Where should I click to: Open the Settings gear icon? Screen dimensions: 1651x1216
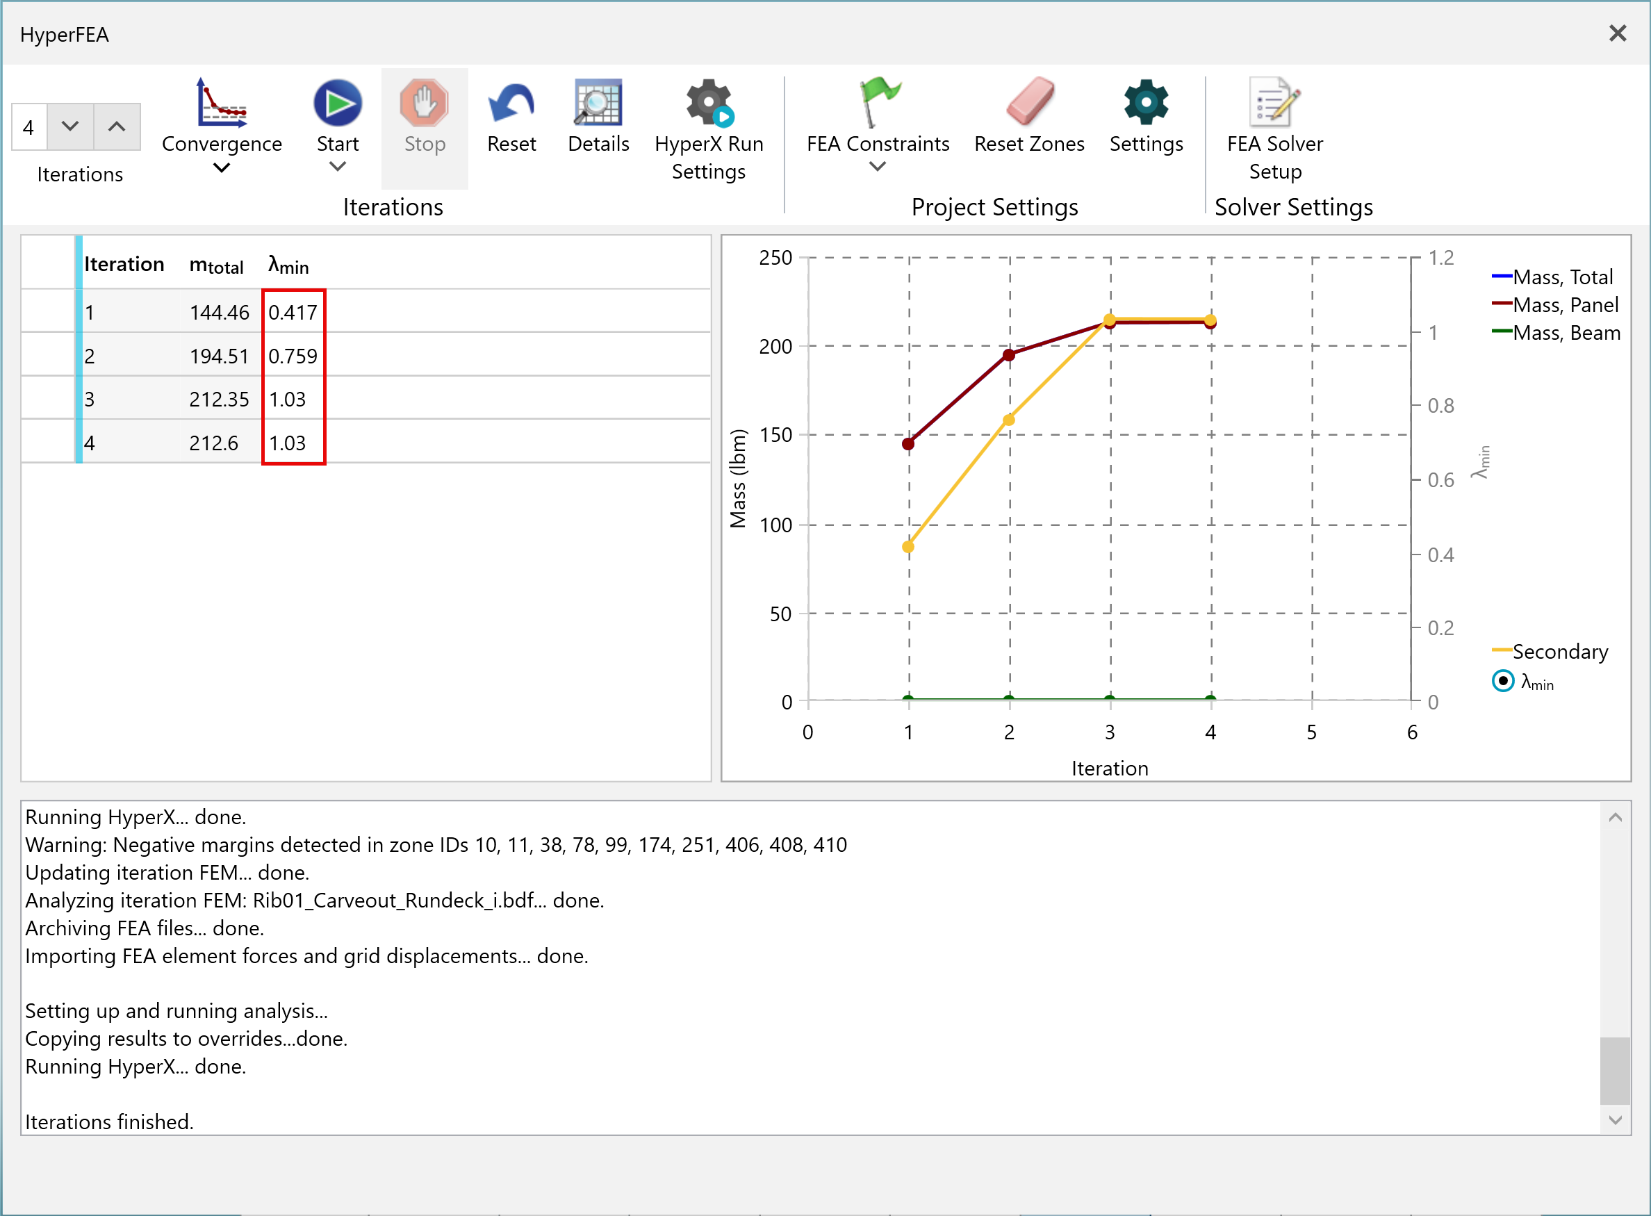[1146, 102]
